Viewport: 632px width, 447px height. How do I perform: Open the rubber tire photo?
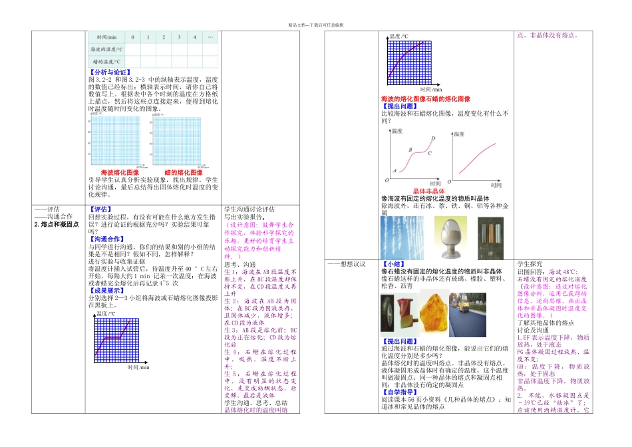pyautogui.click(x=389, y=313)
